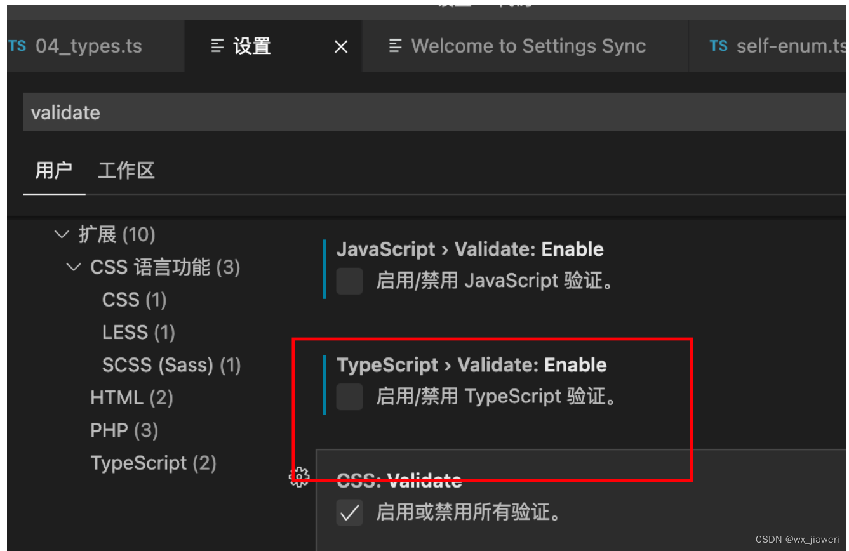Click the settings list icon on the 设置 tab
The width and height of the screenshot is (849, 551).
point(218,45)
